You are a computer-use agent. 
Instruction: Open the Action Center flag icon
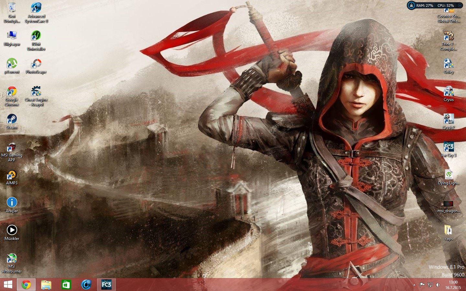(x=422, y=285)
